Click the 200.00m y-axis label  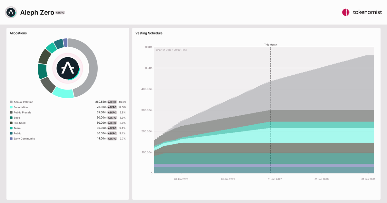point(147,131)
